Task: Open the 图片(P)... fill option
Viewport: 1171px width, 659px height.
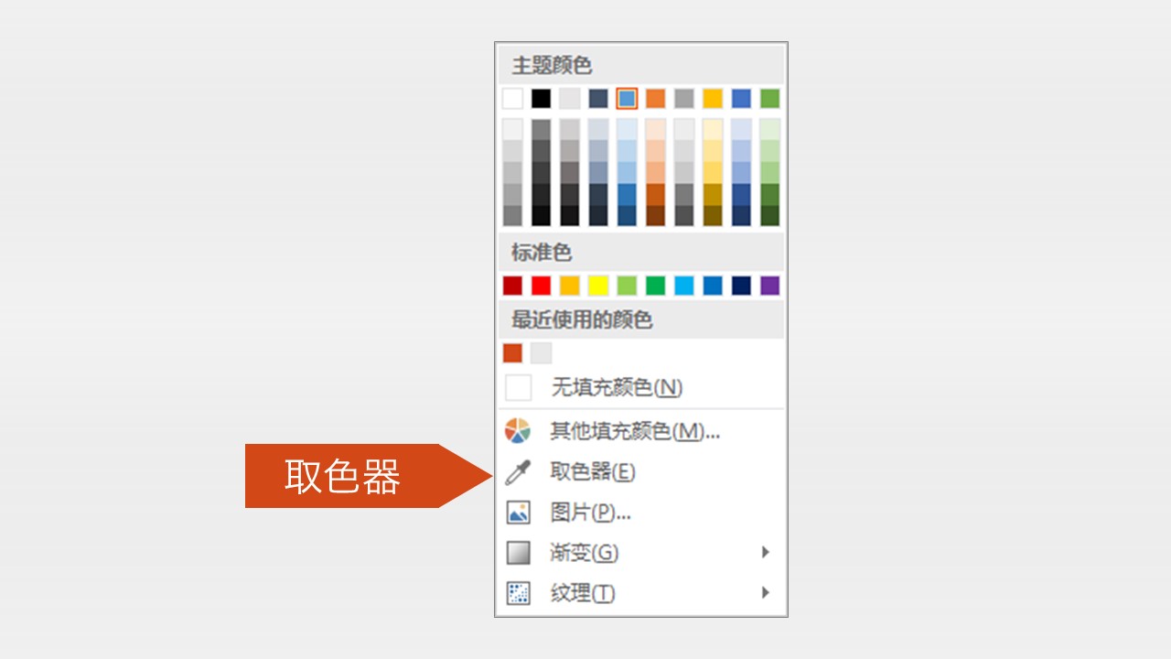Action: coord(590,513)
